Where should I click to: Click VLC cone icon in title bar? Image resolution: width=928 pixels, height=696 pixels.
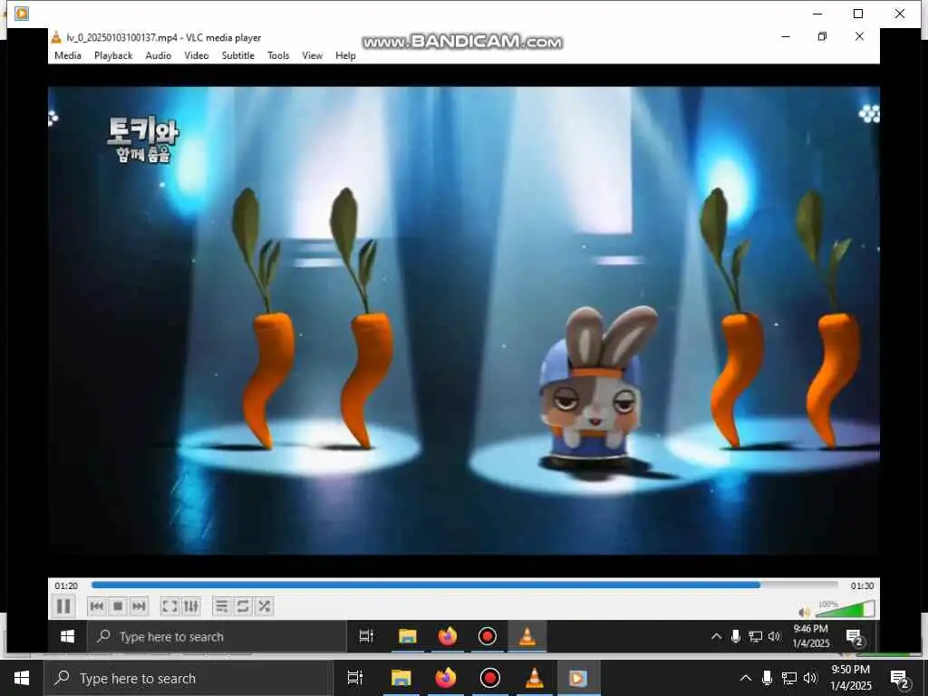point(56,37)
